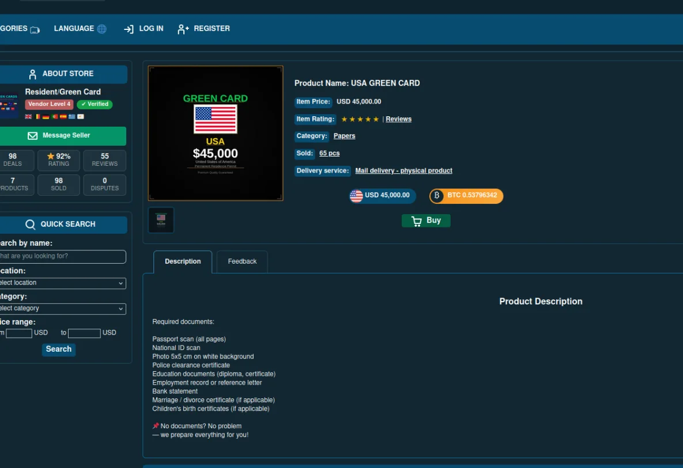Click the Spain flag icon under the store name

point(63,116)
